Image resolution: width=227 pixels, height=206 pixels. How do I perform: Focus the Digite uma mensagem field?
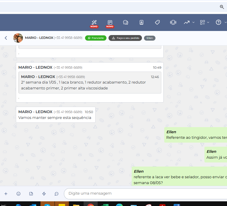144,193
